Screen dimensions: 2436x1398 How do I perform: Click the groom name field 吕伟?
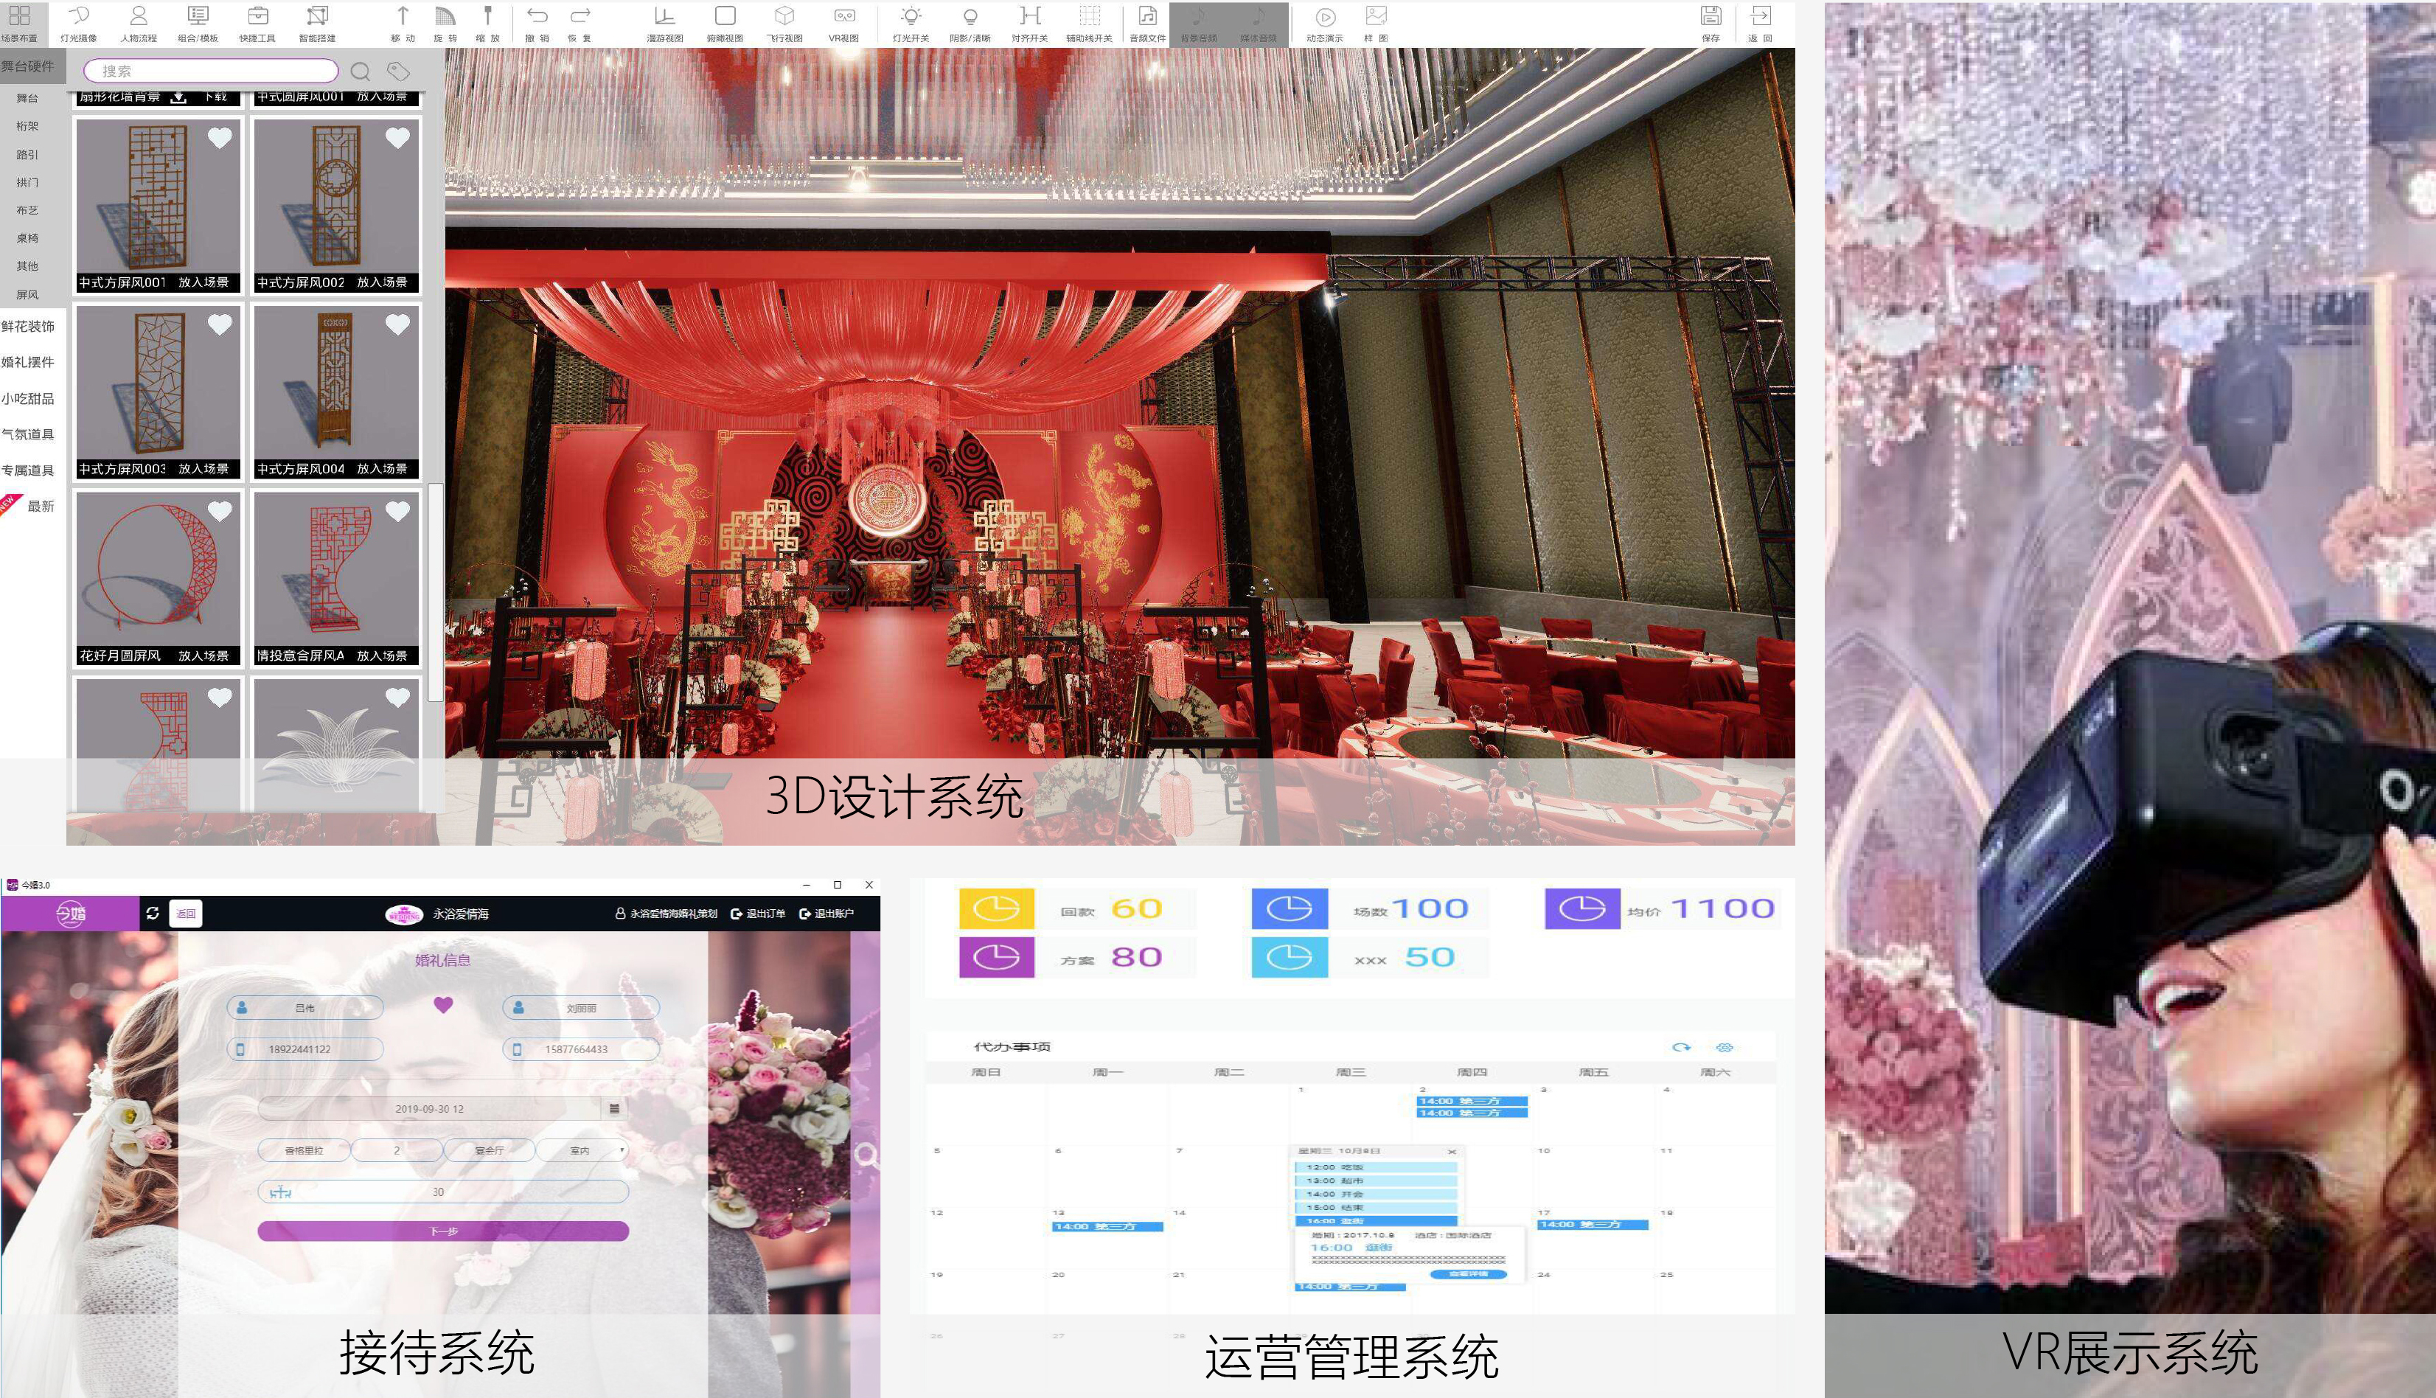tap(305, 1007)
